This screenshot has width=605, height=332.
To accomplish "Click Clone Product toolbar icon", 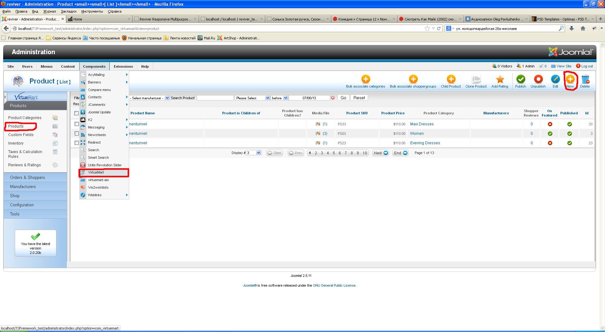I will [x=476, y=79].
